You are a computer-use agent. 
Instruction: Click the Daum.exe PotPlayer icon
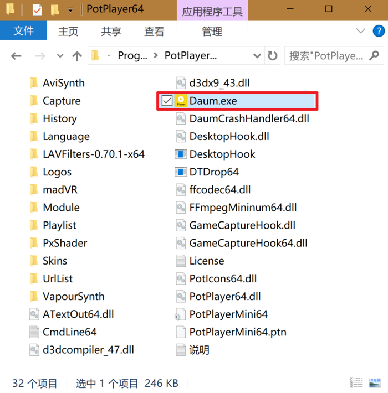click(181, 101)
